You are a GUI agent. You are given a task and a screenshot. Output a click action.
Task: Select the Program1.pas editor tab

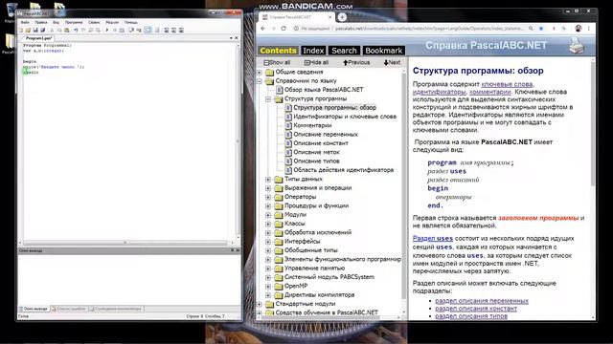pos(38,38)
